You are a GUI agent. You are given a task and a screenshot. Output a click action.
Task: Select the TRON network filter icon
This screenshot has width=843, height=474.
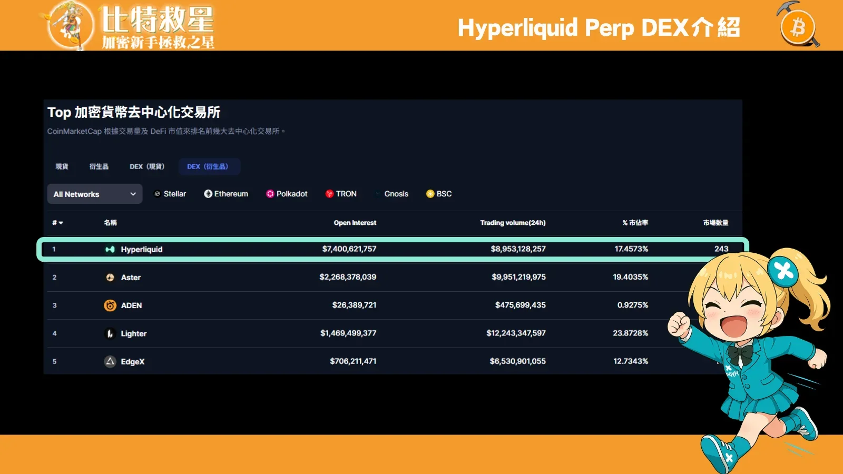(329, 194)
